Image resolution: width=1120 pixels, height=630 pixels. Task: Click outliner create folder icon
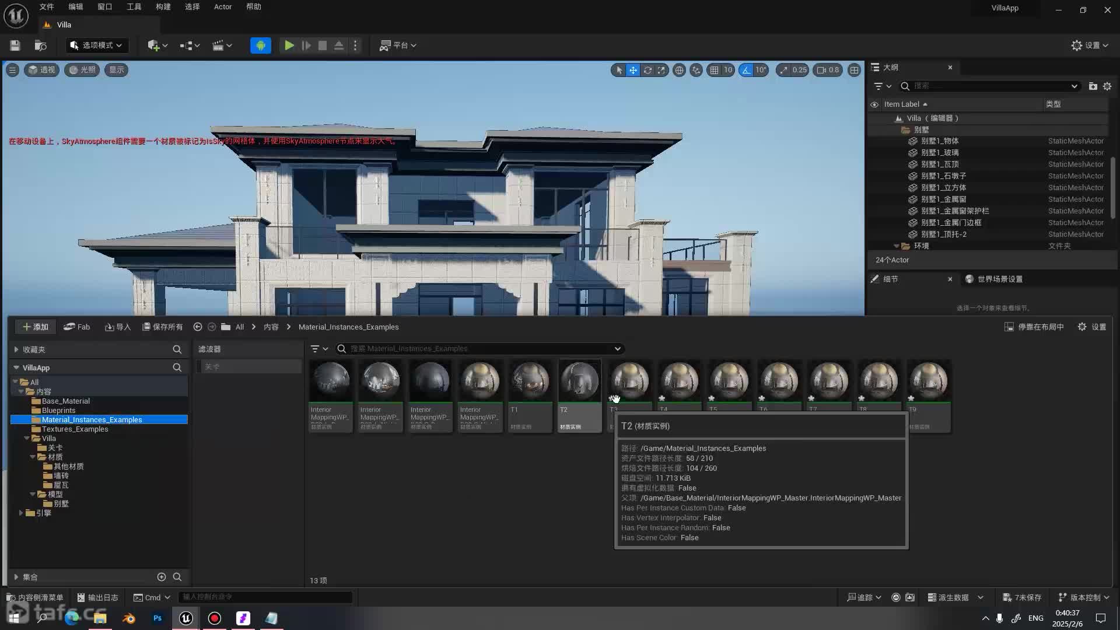pos(1093,86)
